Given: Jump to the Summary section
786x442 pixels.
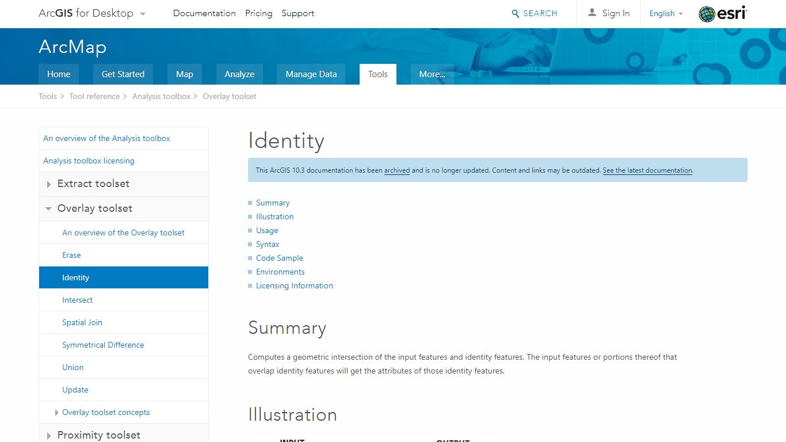Looking at the screenshot, I should point(273,203).
